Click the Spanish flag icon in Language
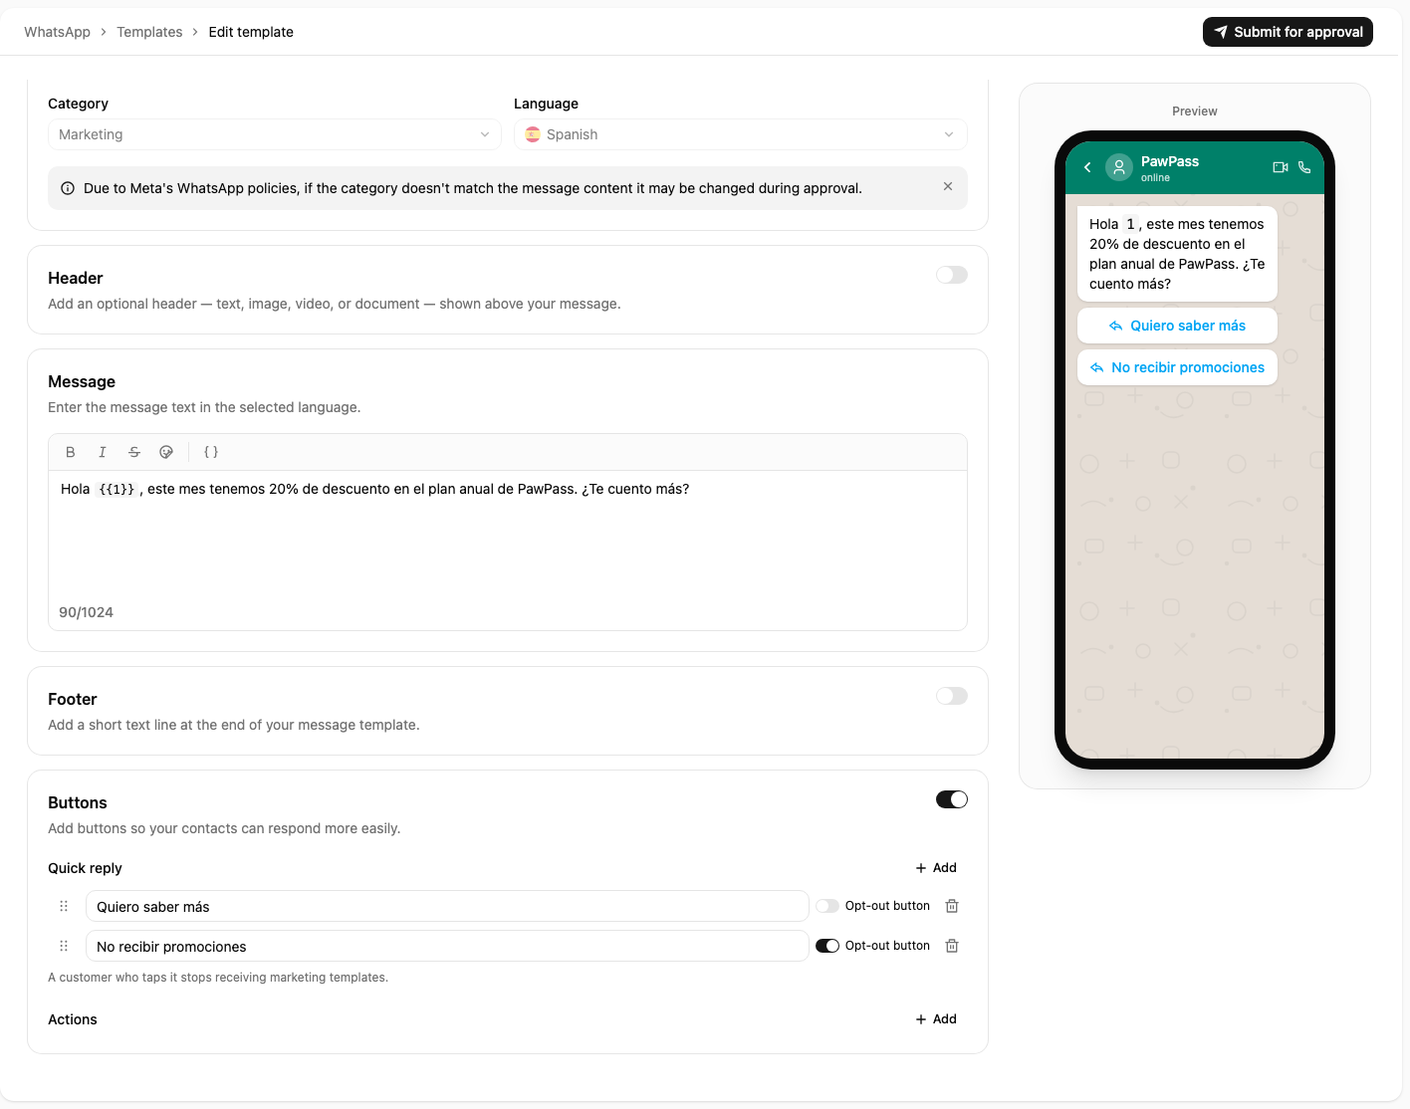Viewport: 1410px width, 1109px height. tap(533, 134)
